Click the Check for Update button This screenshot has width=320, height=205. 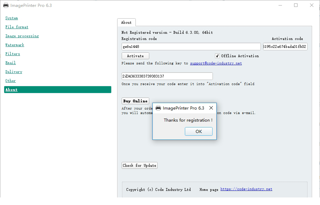(139, 165)
